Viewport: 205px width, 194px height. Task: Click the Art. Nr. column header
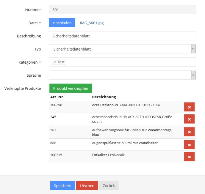click(57, 97)
